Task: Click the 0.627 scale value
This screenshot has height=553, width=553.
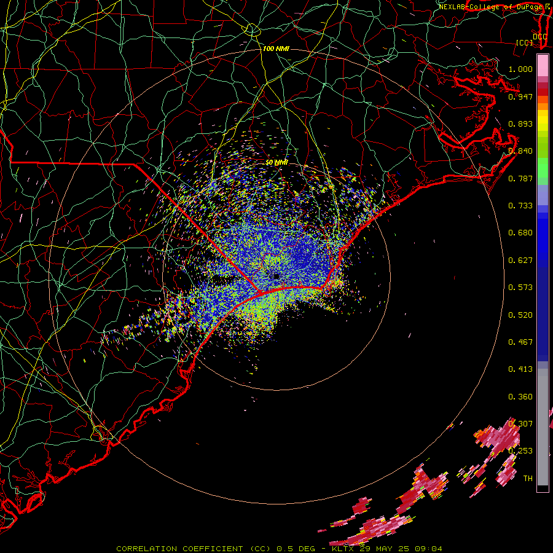Action: [x=520, y=261]
